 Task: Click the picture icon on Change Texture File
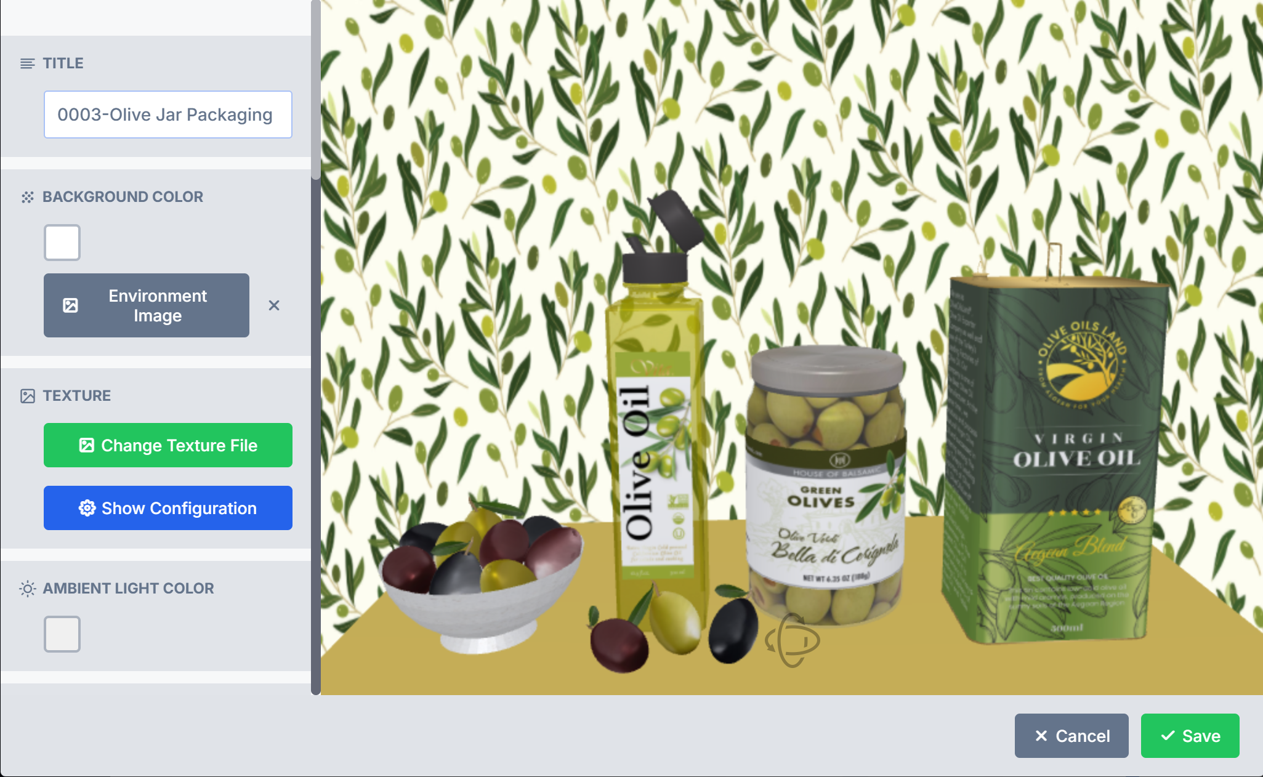[87, 445]
